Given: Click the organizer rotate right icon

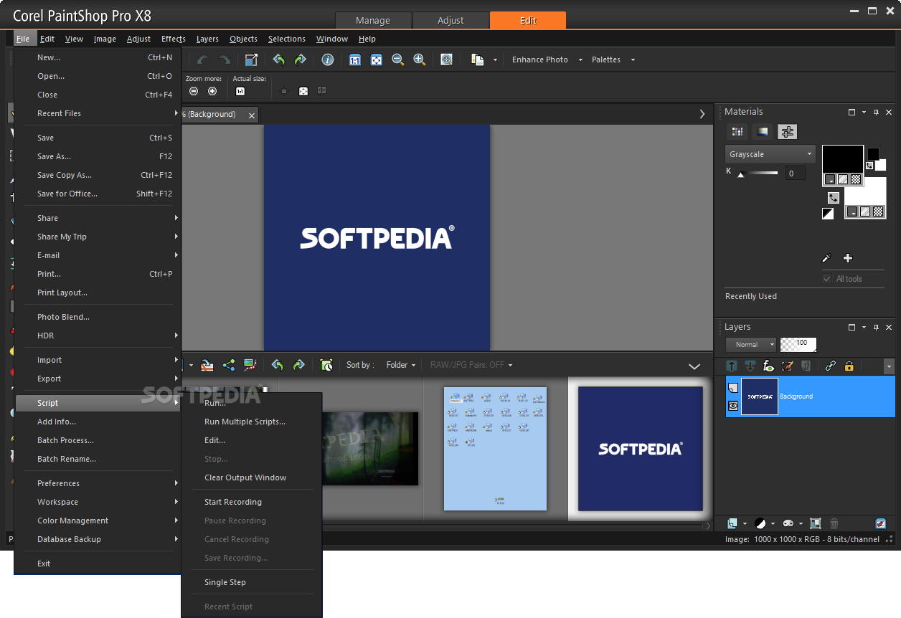Looking at the screenshot, I should 298,365.
